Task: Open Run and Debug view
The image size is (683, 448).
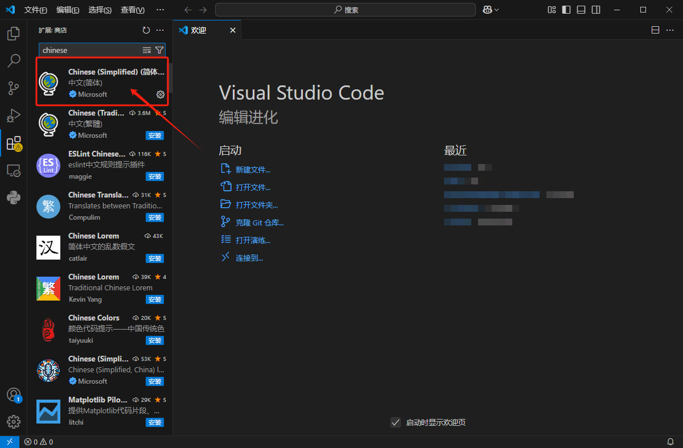Action: click(x=14, y=115)
